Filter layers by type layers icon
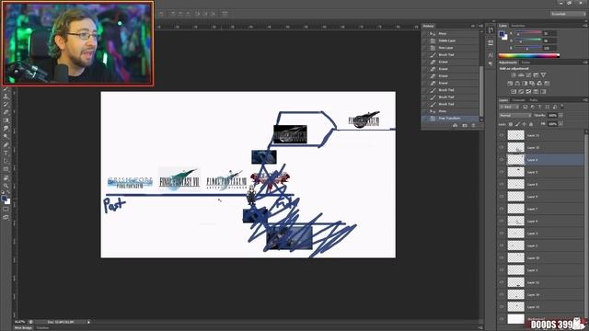This screenshot has height=331, width=589. [x=540, y=107]
